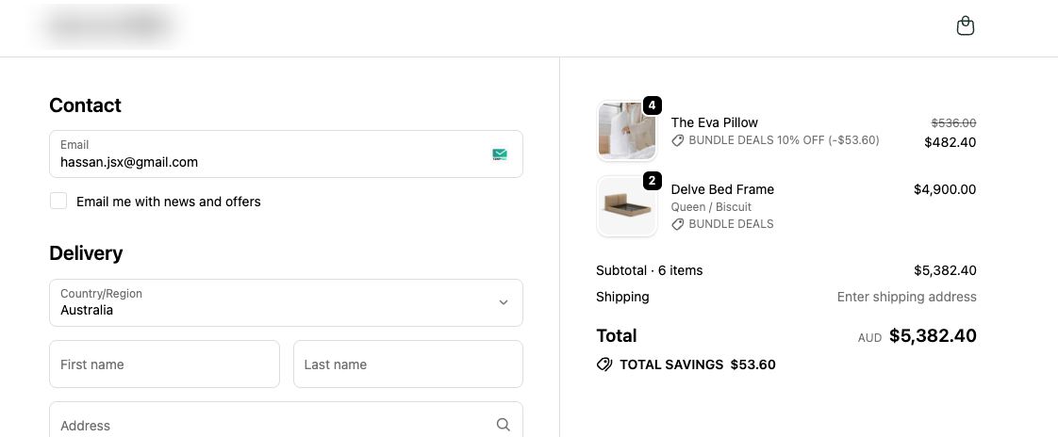Click into the First name field
This screenshot has width=1058, height=437.
tap(164, 364)
